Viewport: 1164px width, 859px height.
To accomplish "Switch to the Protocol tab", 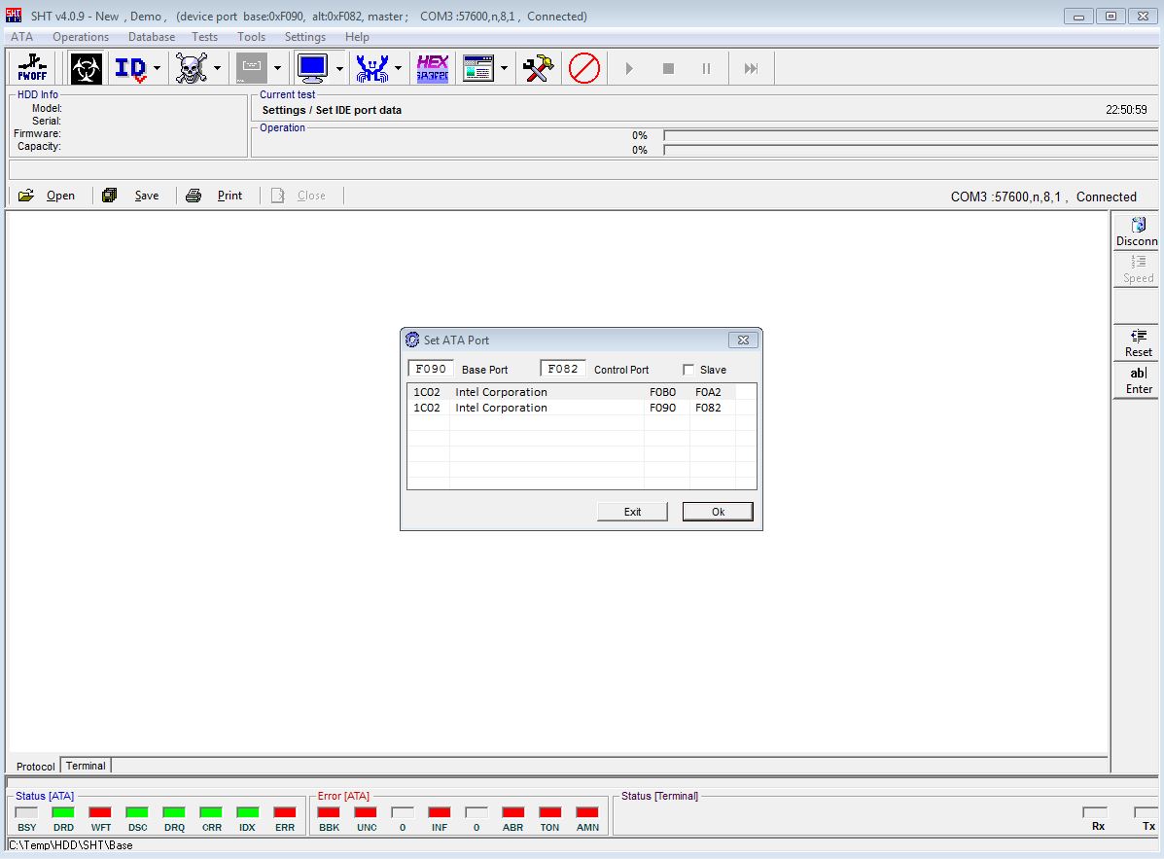I will (x=35, y=767).
